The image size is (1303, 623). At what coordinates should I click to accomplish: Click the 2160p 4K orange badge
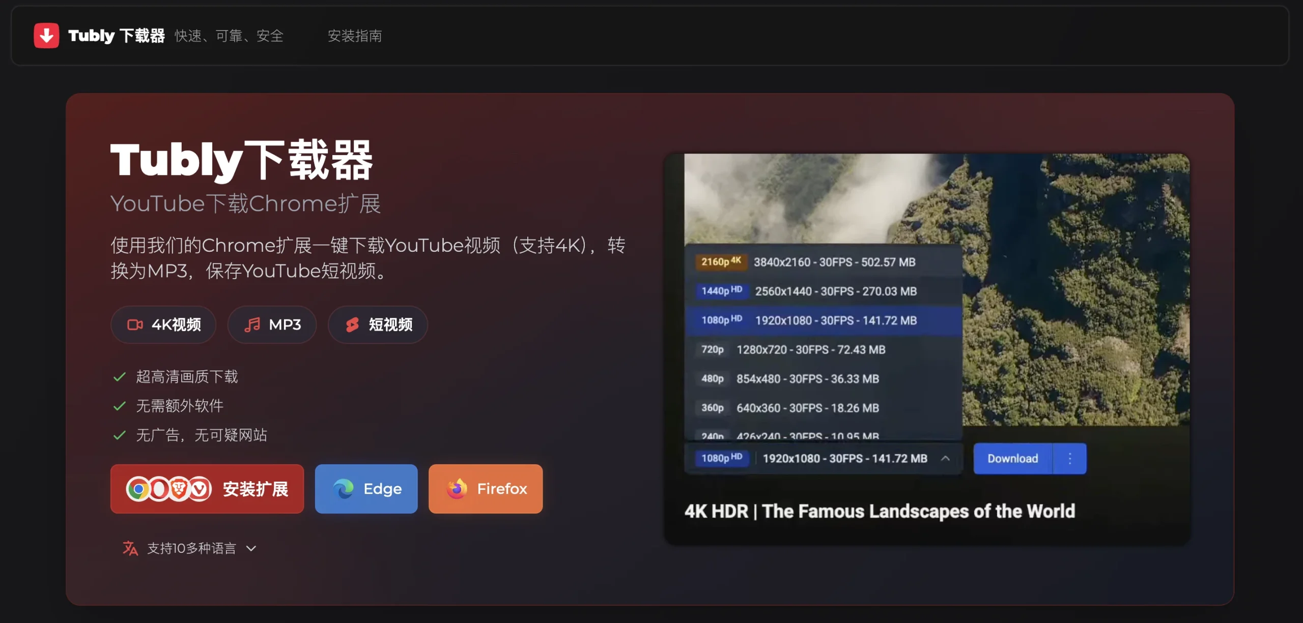tap(721, 262)
